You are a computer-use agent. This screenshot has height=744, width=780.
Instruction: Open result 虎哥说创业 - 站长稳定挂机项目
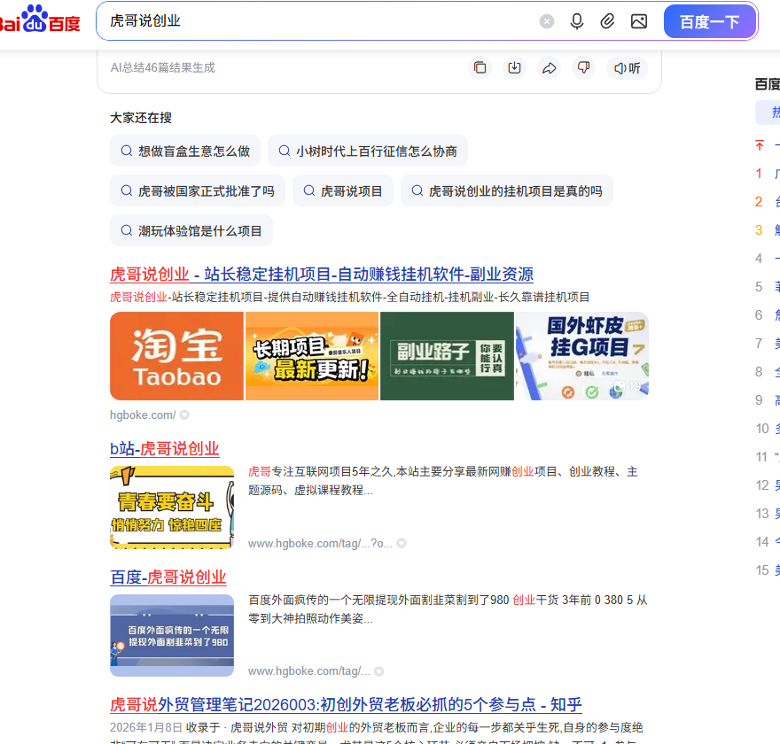click(x=322, y=274)
